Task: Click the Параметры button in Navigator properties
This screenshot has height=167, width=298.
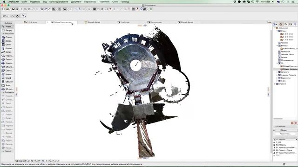Action: (x=285, y=134)
